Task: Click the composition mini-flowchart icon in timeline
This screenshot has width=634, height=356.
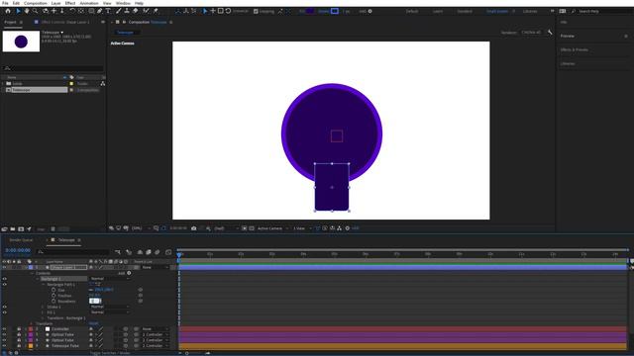Action: (118, 252)
